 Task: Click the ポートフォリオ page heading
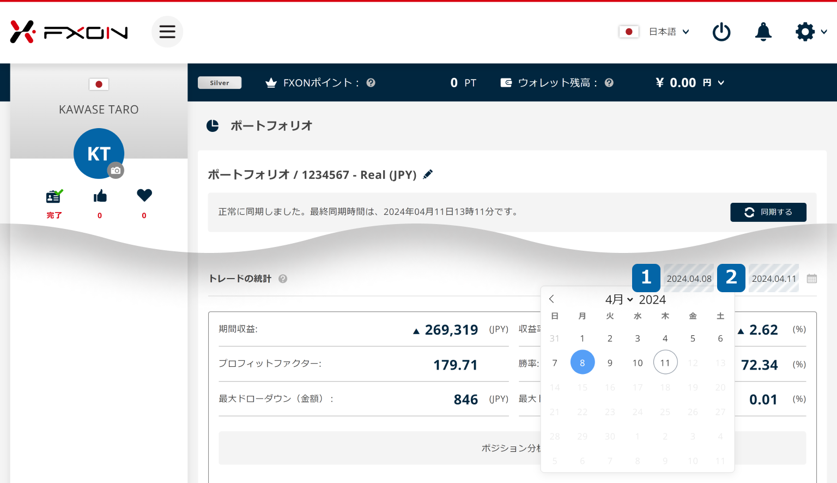point(271,126)
